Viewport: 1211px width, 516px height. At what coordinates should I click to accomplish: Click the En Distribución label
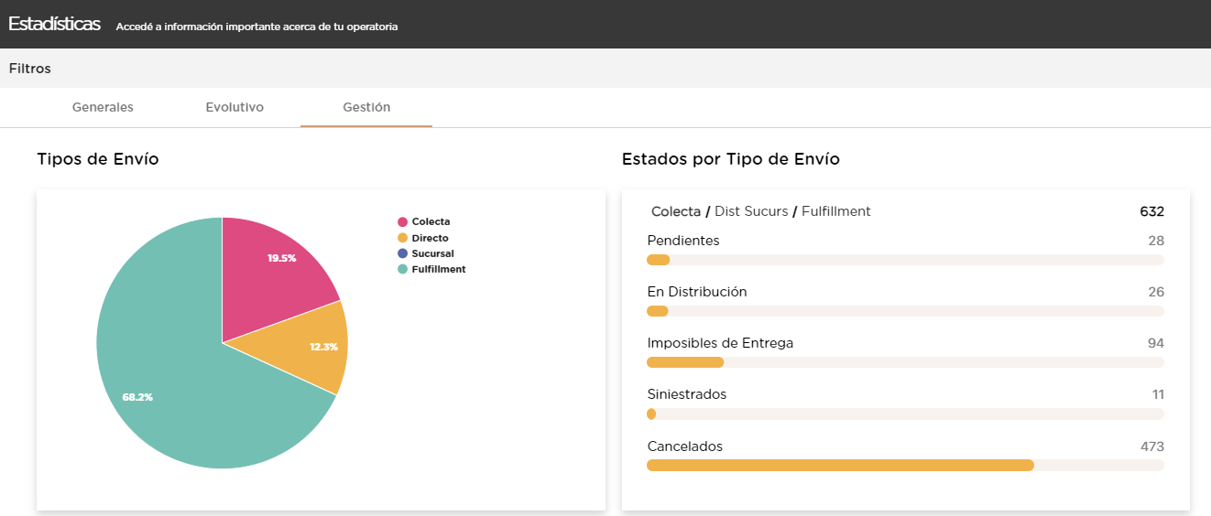click(697, 292)
